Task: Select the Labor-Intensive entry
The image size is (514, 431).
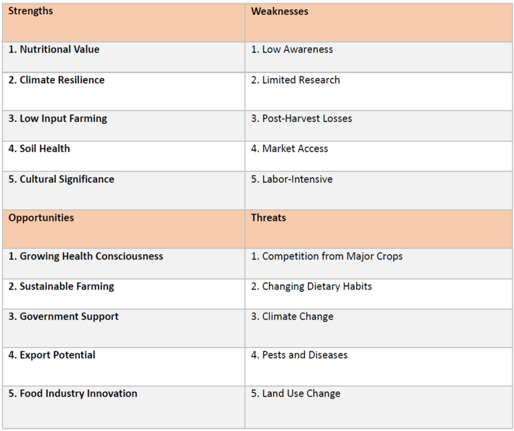Action: click(x=292, y=180)
